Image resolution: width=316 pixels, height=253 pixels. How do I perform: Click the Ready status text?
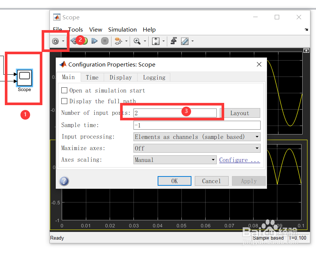point(57,238)
